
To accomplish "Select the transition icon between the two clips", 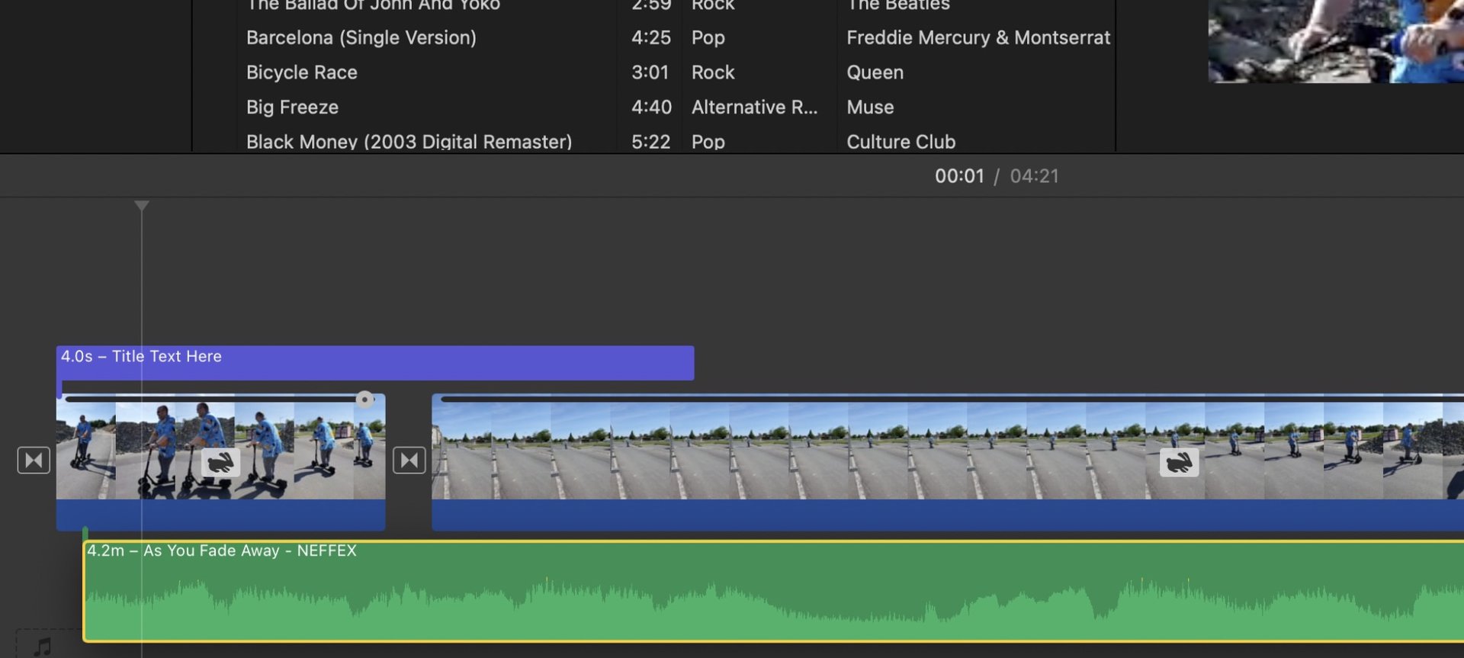I will [409, 461].
